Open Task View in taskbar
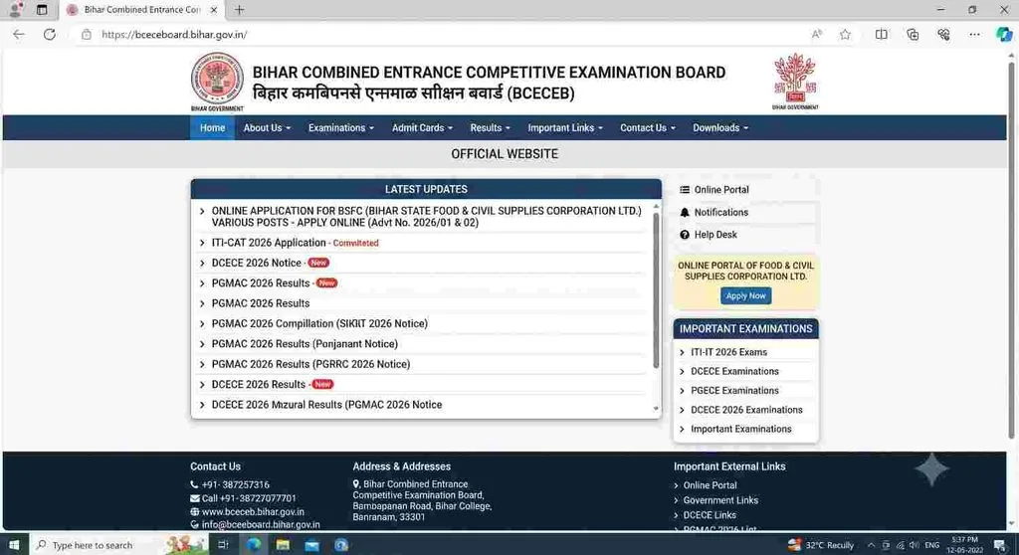 pyautogui.click(x=223, y=545)
